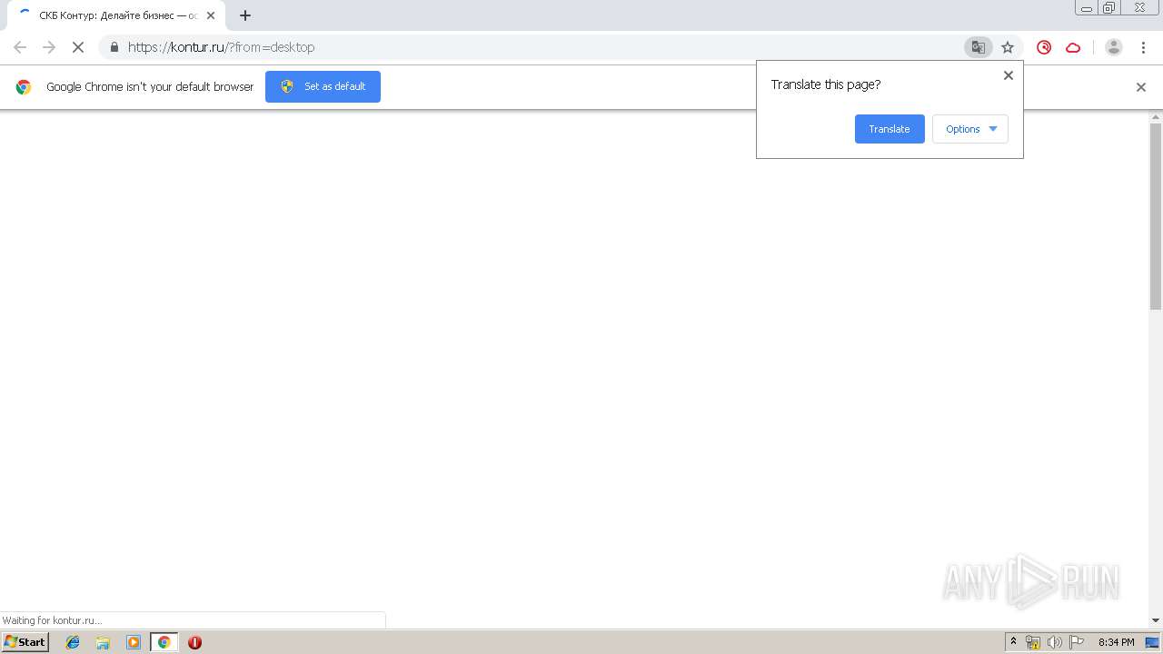Open Windows Media Player from taskbar

(x=134, y=642)
